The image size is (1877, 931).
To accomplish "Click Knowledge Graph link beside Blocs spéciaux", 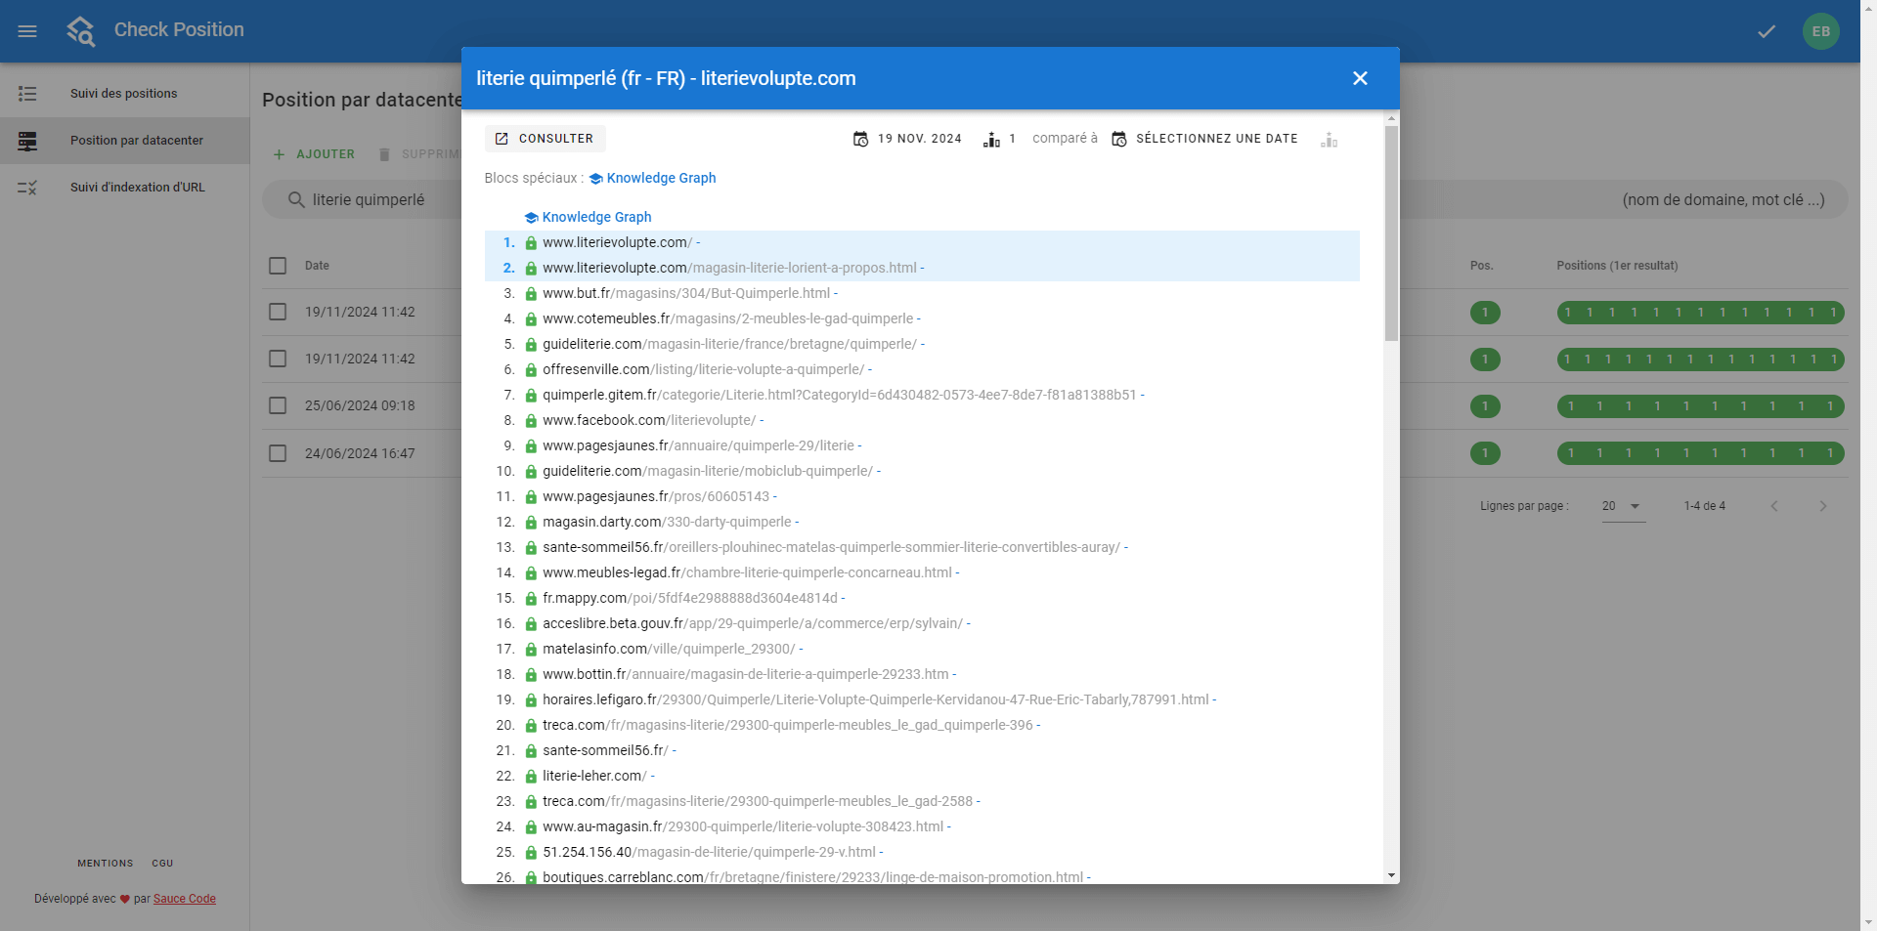I will click(x=652, y=178).
